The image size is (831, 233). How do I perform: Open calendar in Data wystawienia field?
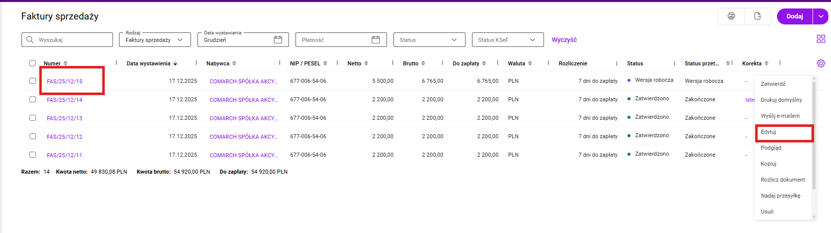[x=278, y=40]
